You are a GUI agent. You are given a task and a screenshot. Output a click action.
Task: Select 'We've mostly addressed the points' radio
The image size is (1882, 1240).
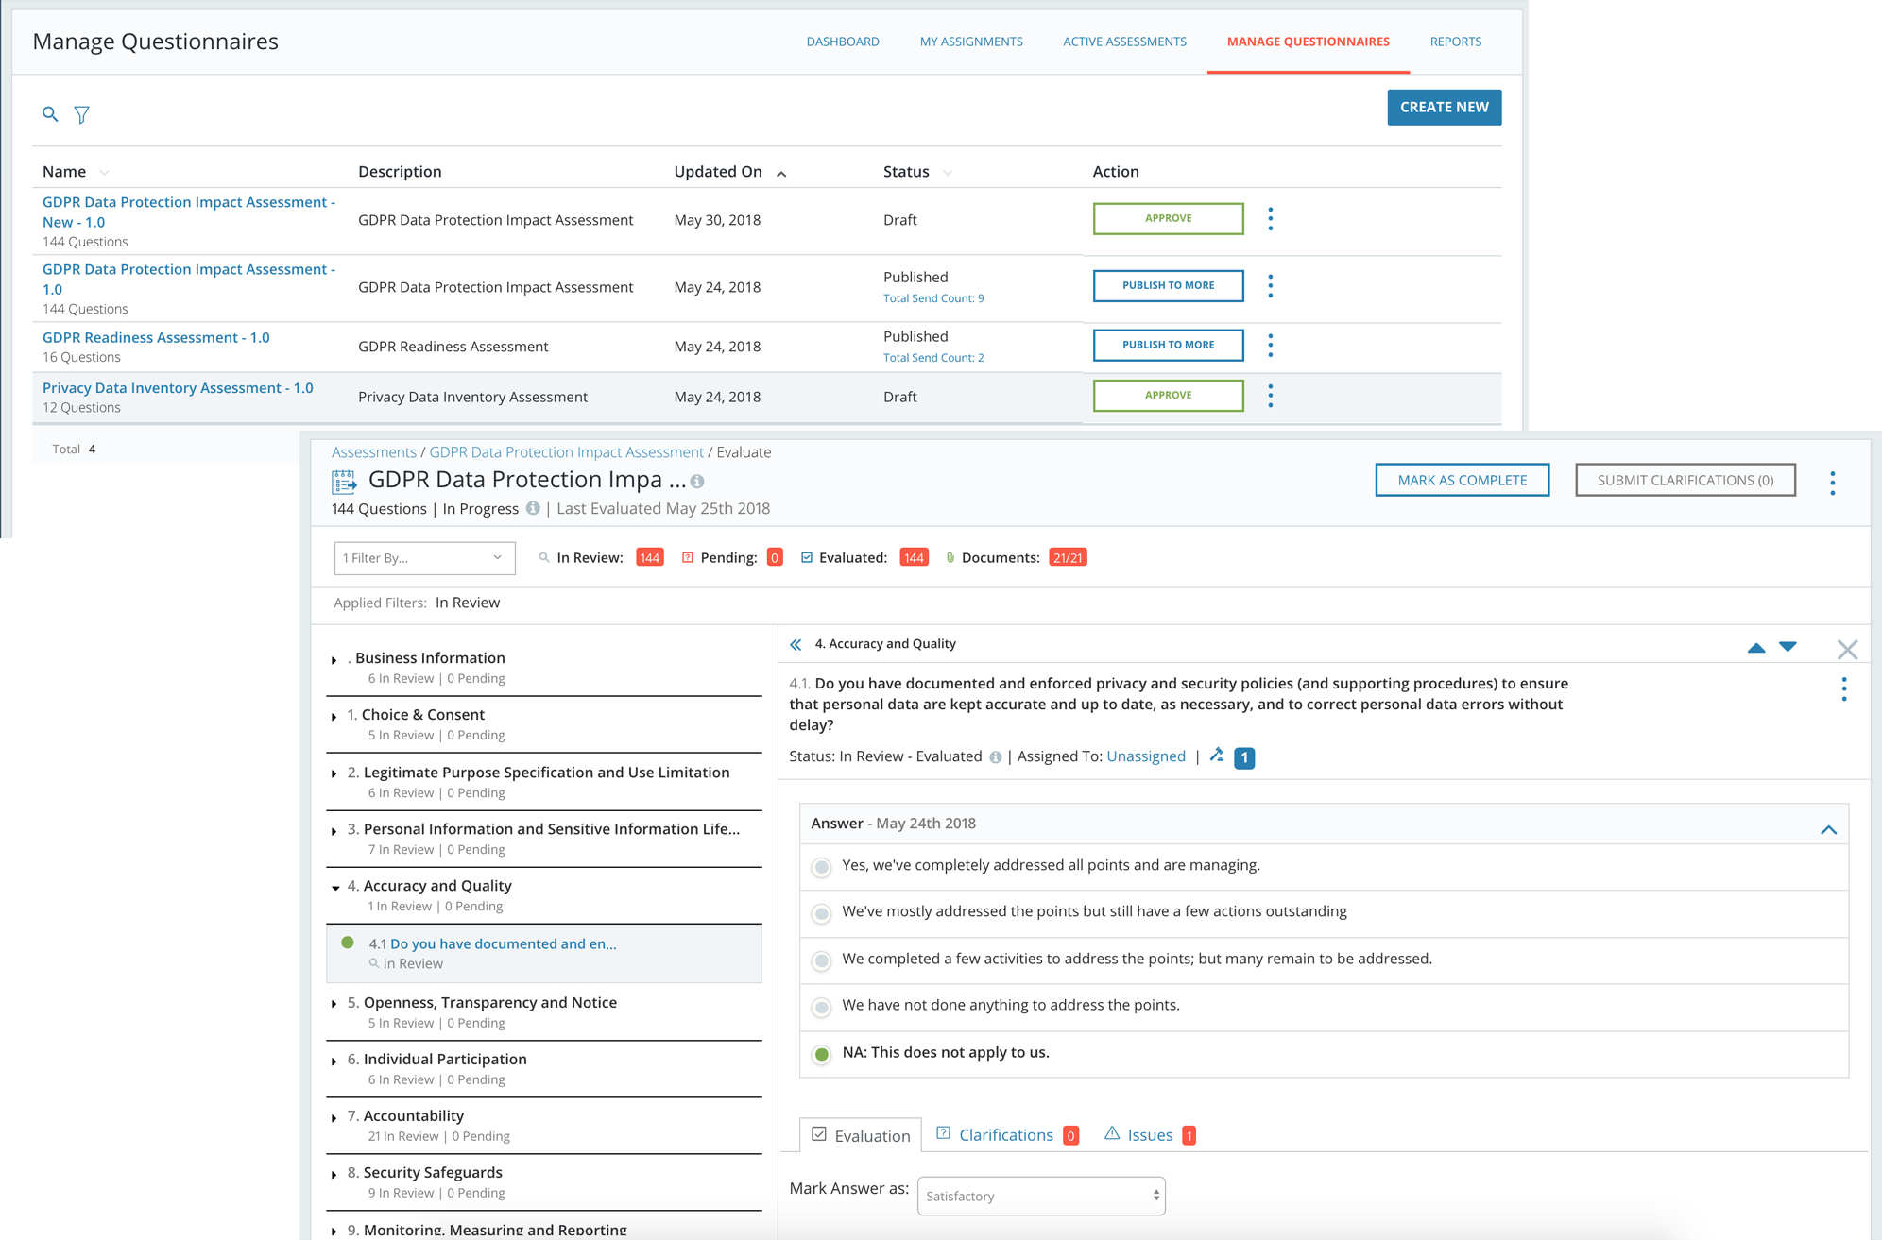pyautogui.click(x=822, y=913)
